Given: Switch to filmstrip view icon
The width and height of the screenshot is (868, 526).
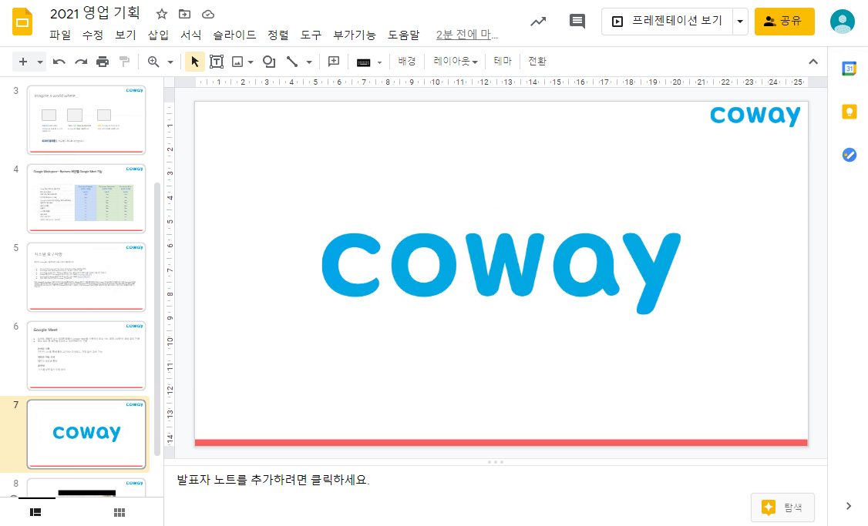Looking at the screenshot, I should tap(35, 512).
